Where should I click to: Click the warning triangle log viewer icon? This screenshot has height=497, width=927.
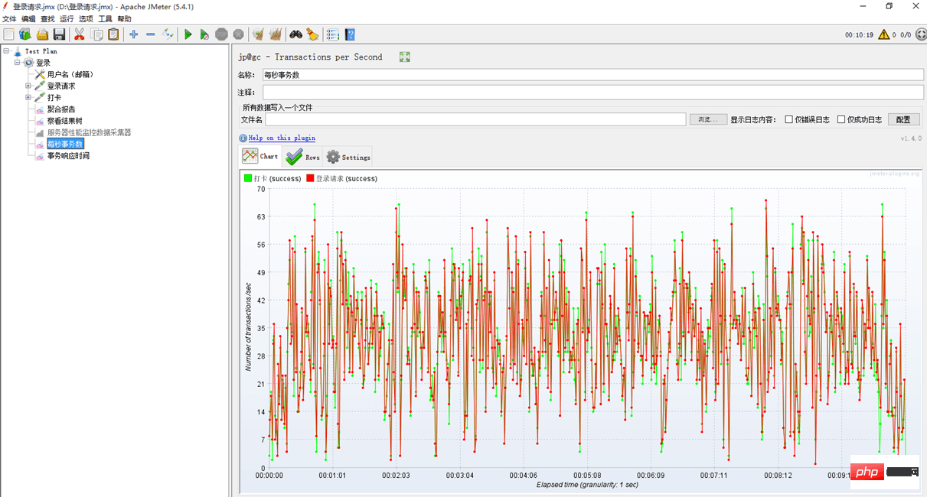pyautogui.click(x=883, y=34)
